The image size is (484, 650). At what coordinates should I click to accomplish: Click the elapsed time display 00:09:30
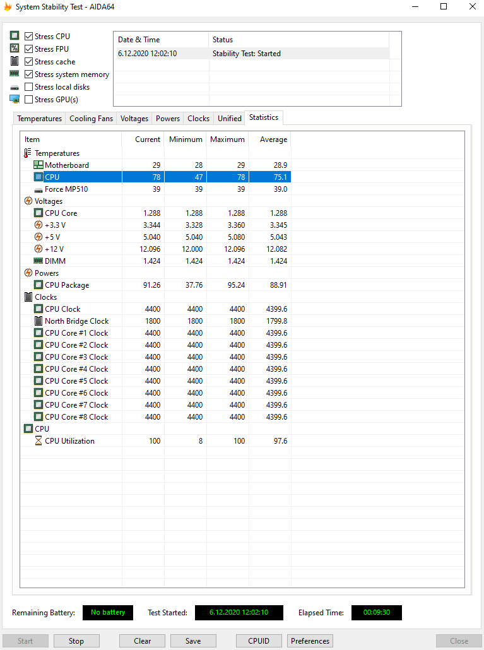(377, 613)
